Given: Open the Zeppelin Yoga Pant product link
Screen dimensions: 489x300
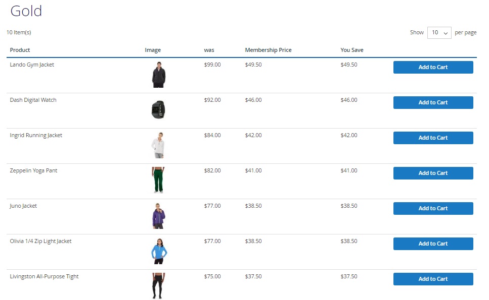Looking at the screenshot, I should (x=33, y=171).
